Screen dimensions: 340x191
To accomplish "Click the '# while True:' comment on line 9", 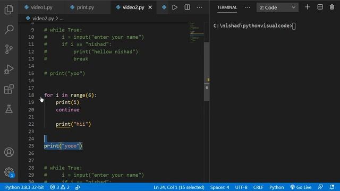I will coord(63,30).
